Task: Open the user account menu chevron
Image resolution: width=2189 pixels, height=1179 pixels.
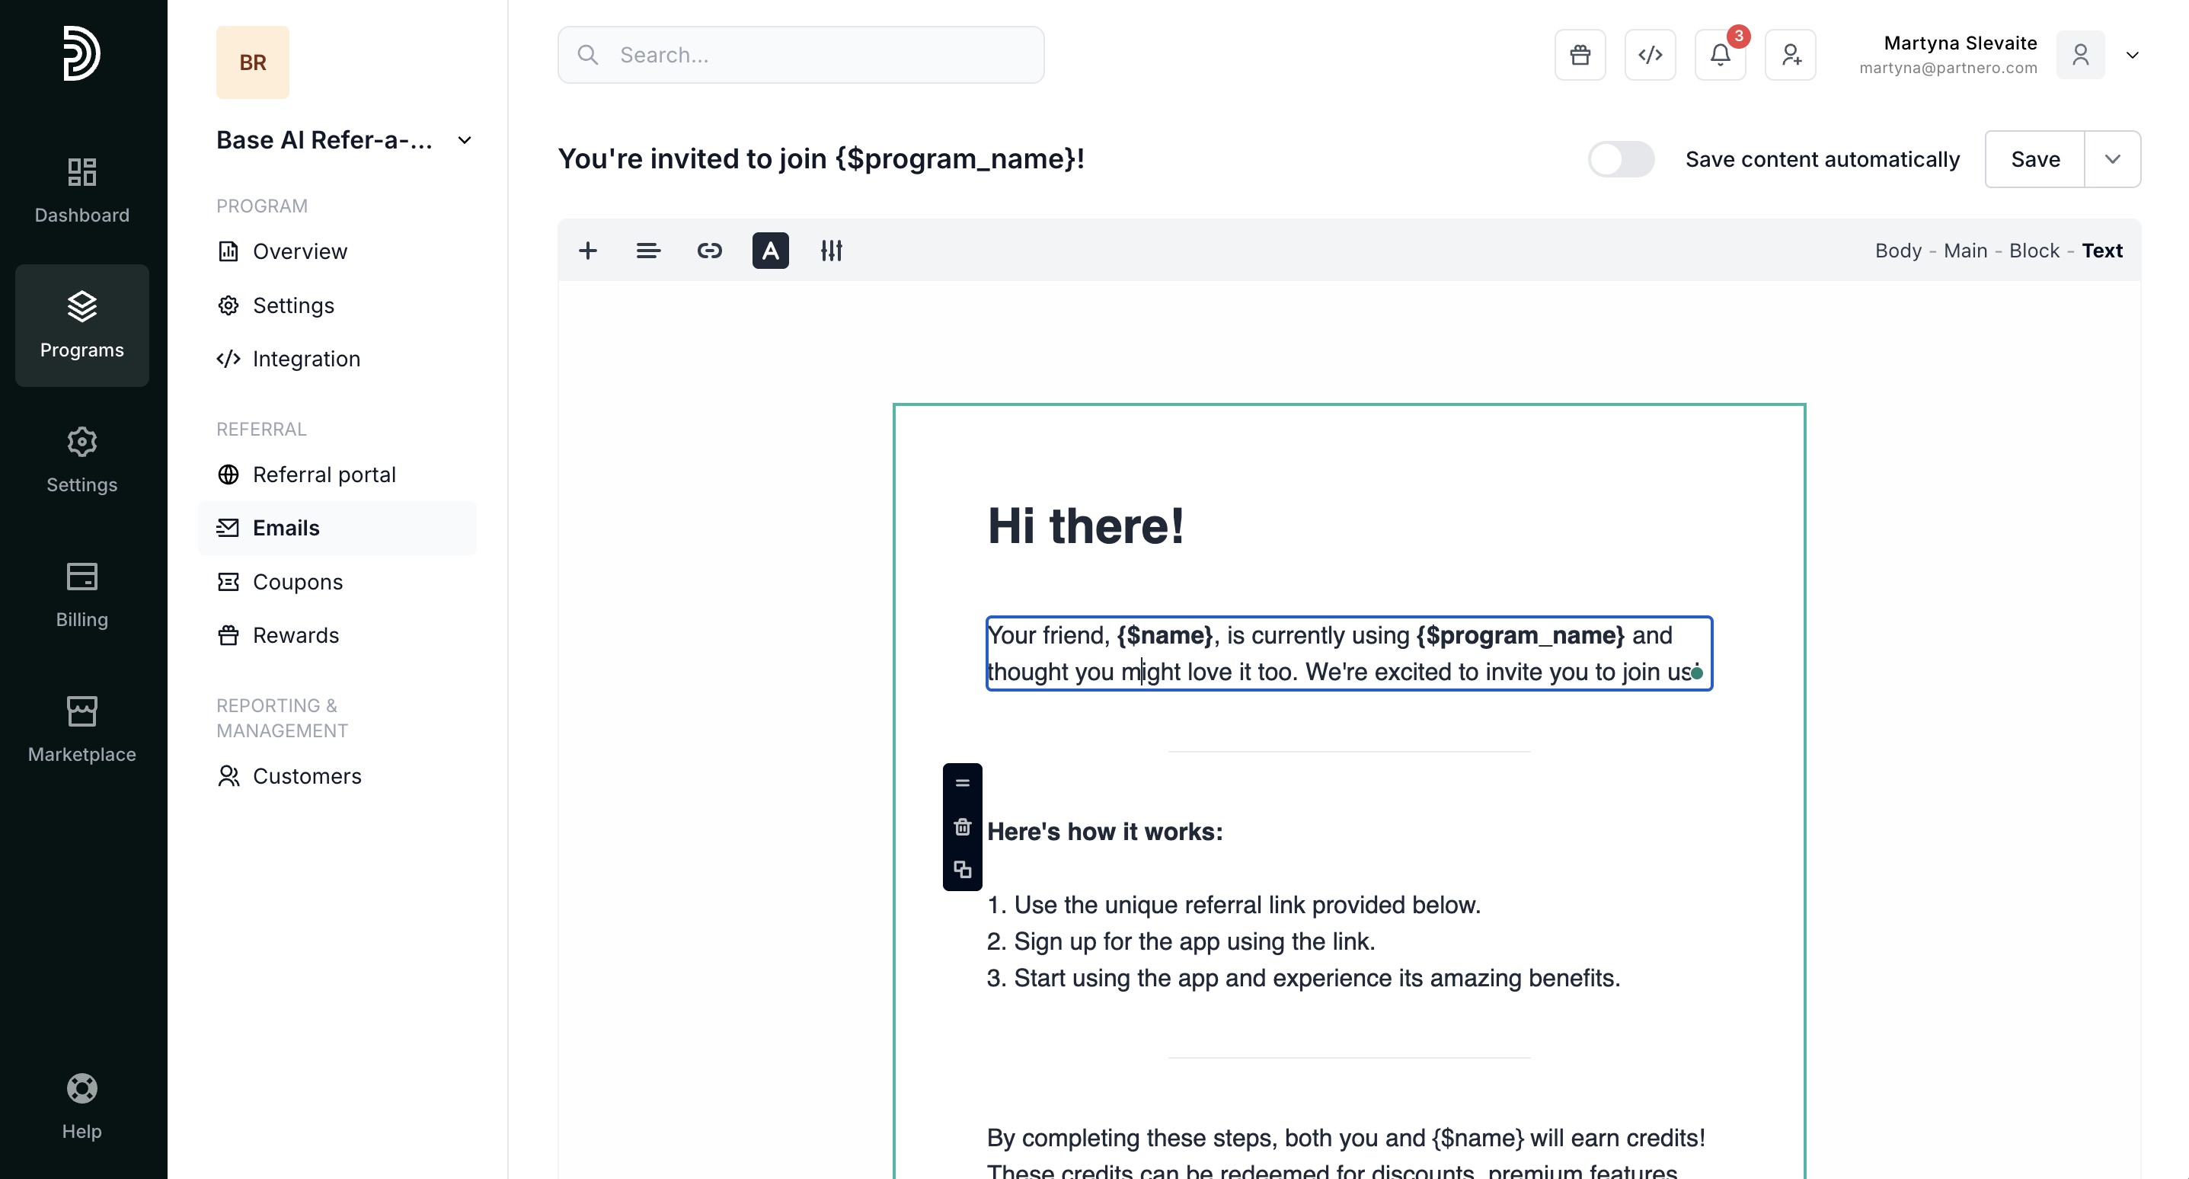Action: pyautogui.click(x=2132, y=56)
